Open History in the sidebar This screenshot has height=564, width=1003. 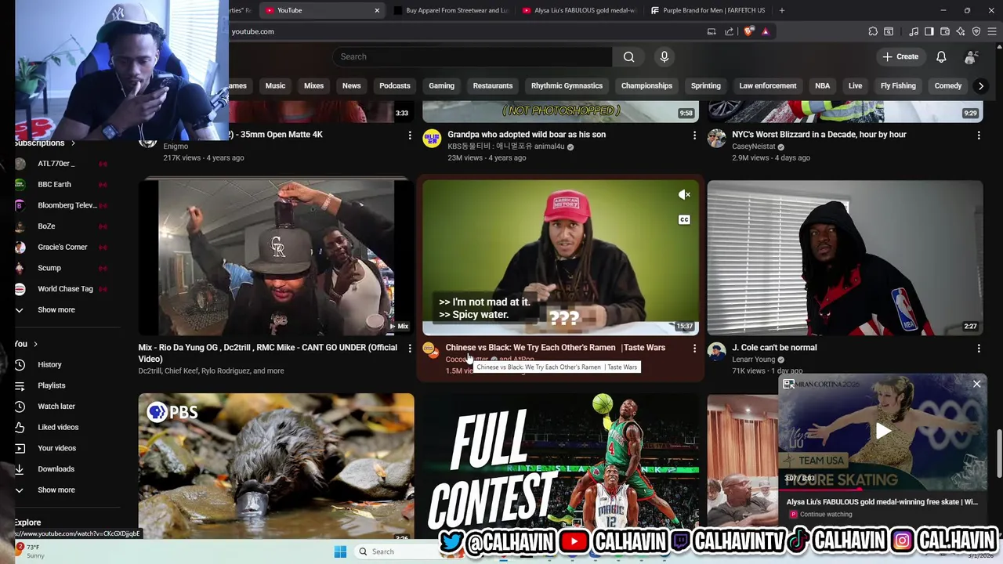tap(49, 364)
